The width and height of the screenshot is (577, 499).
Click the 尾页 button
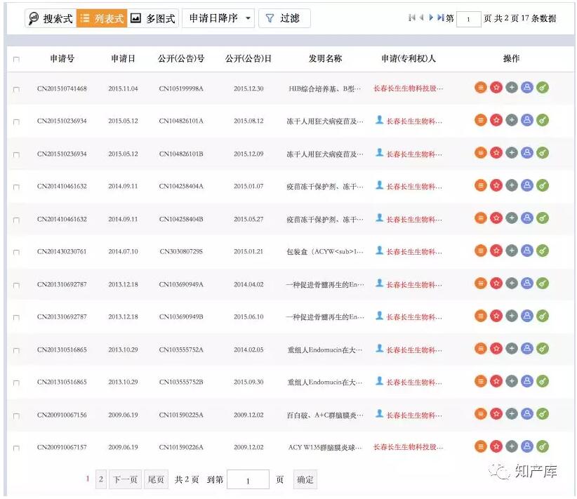point(156,479)
